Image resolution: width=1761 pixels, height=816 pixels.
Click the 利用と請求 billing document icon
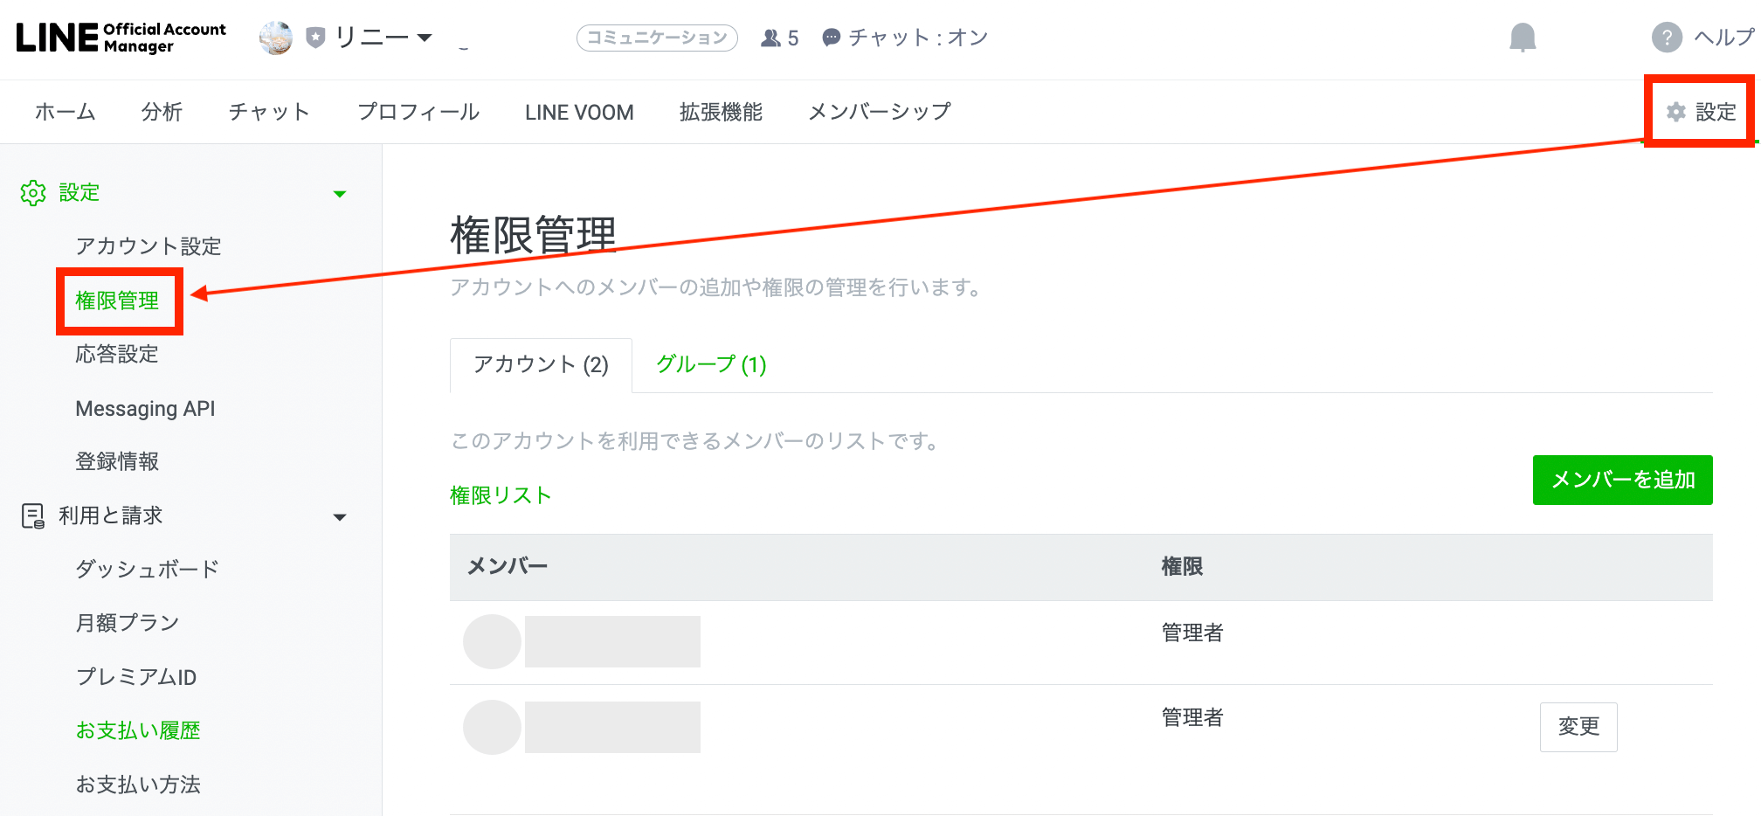coord(33,516)
